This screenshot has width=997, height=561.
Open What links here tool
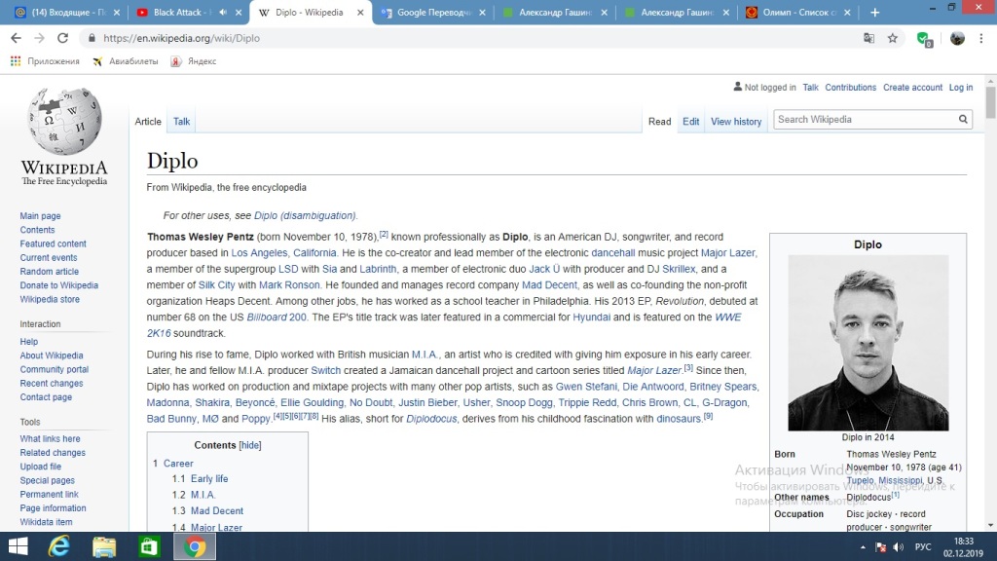coord(50,439)
